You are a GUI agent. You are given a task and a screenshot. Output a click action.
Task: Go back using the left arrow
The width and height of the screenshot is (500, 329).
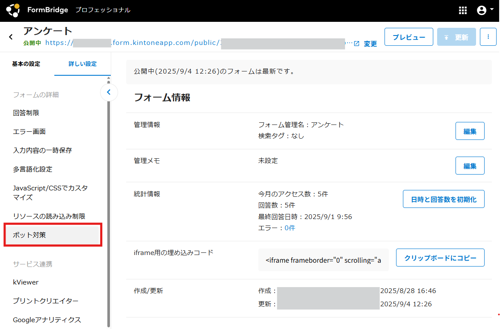click(x=11, y=37)
